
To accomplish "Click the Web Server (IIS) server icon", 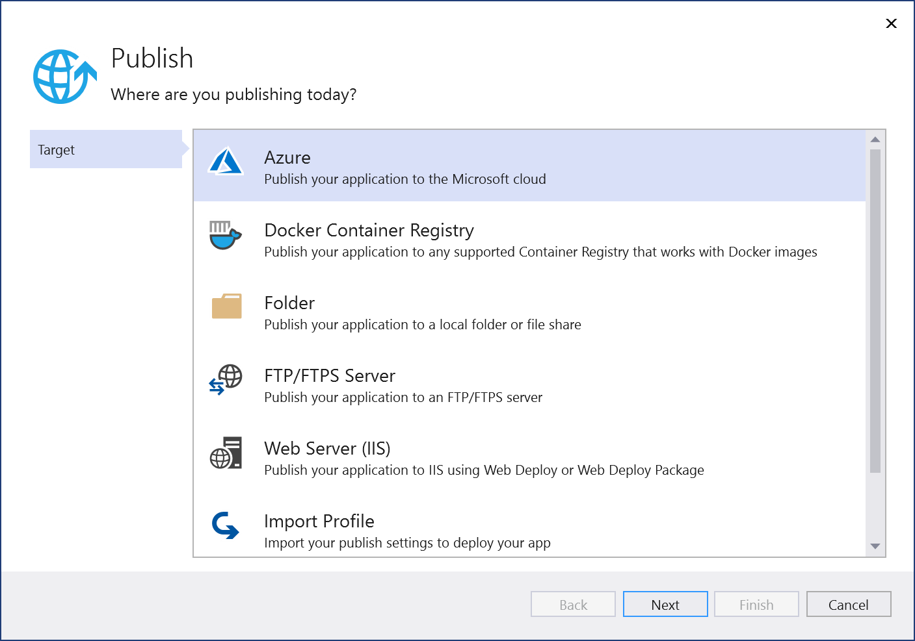I will click(226, 453).
